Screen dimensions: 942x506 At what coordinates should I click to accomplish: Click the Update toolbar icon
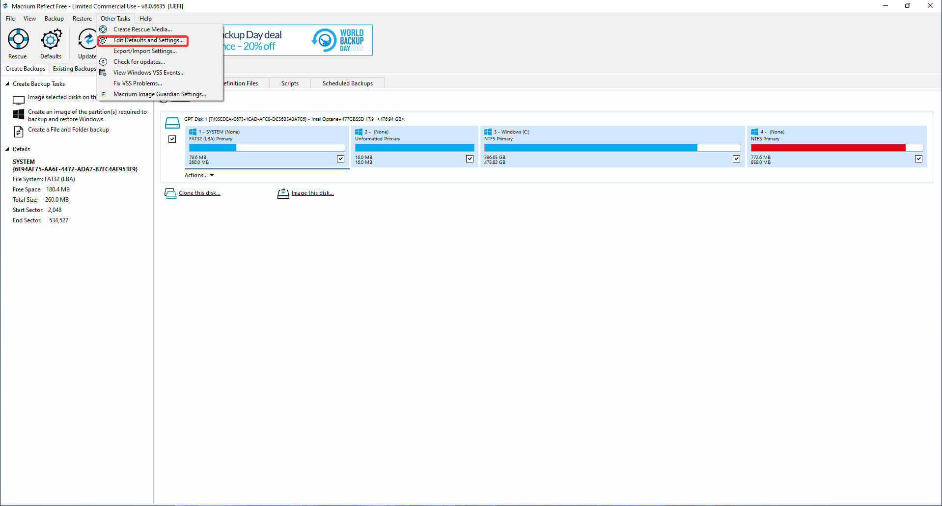87,39
